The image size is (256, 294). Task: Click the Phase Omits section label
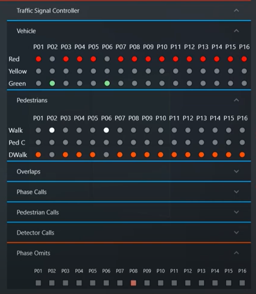33,253
